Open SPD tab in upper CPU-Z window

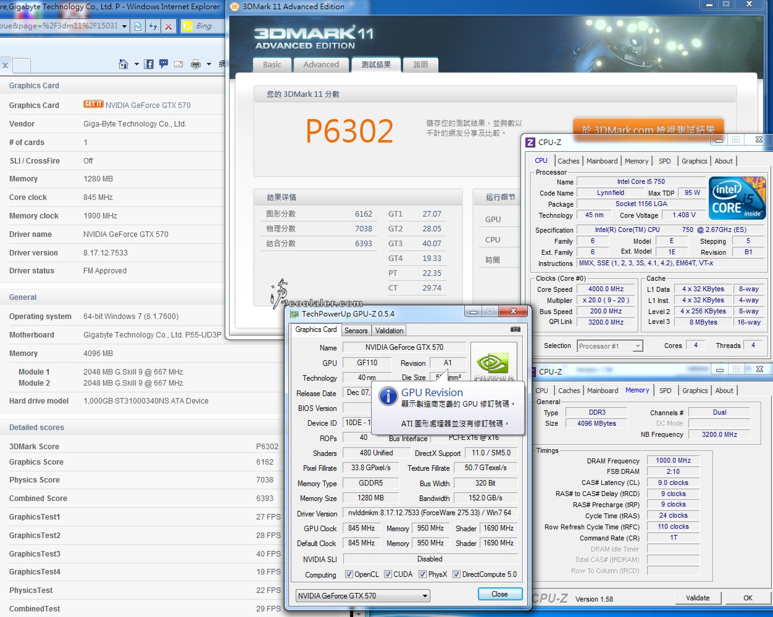tap(665, 161)
